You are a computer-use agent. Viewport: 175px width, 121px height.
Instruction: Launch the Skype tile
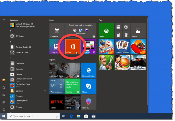89,86
